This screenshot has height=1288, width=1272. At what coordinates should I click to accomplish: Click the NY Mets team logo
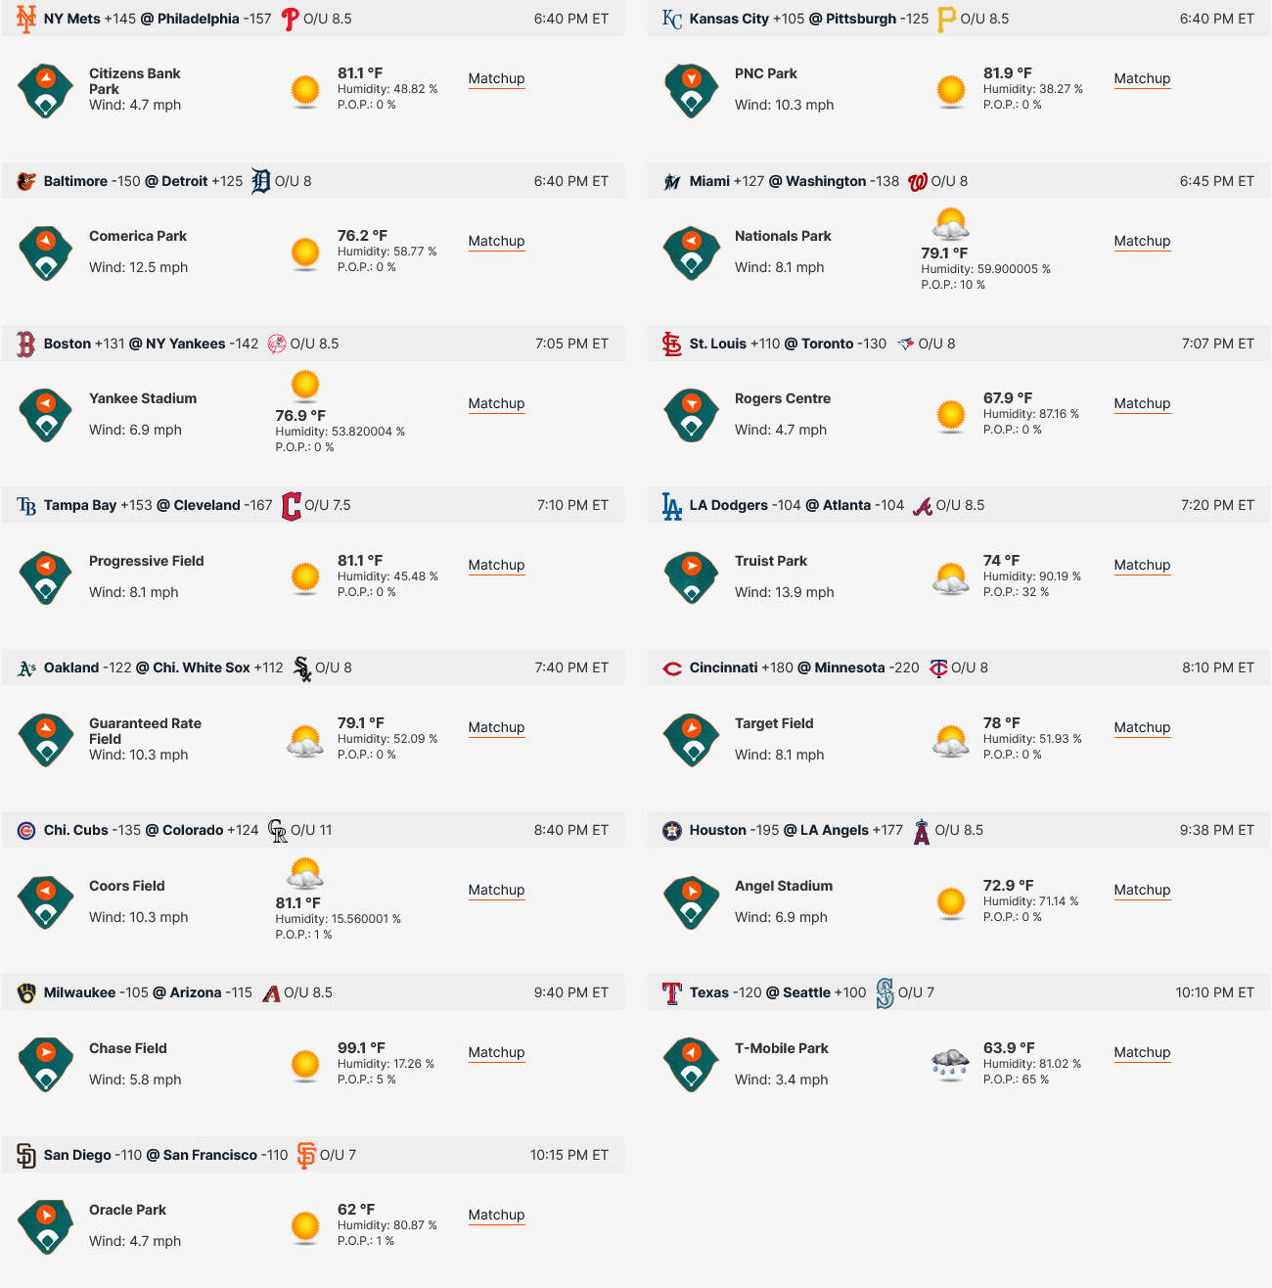(x=26, y=19)
